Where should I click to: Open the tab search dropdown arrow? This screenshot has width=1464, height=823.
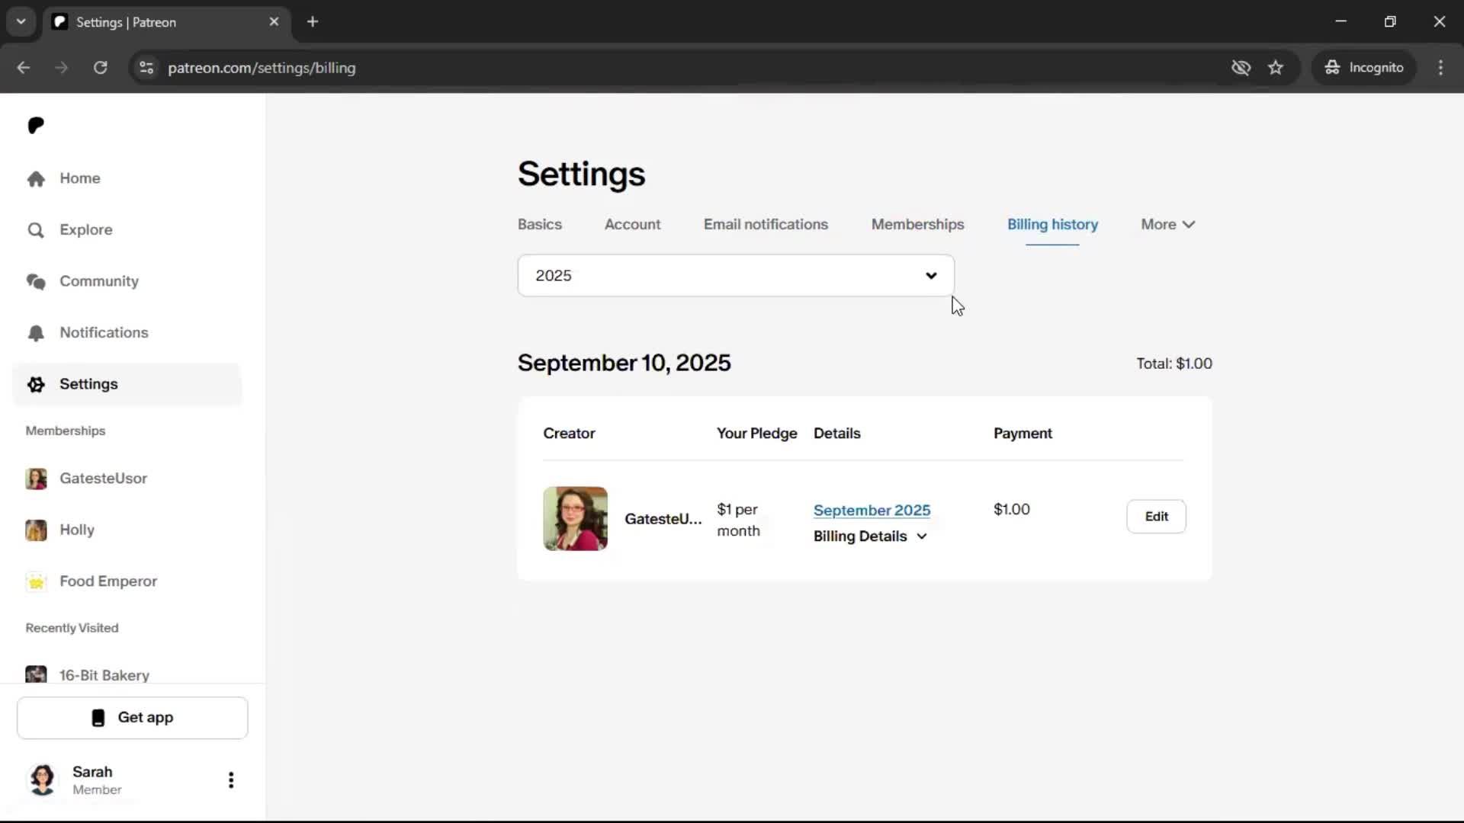21,22
